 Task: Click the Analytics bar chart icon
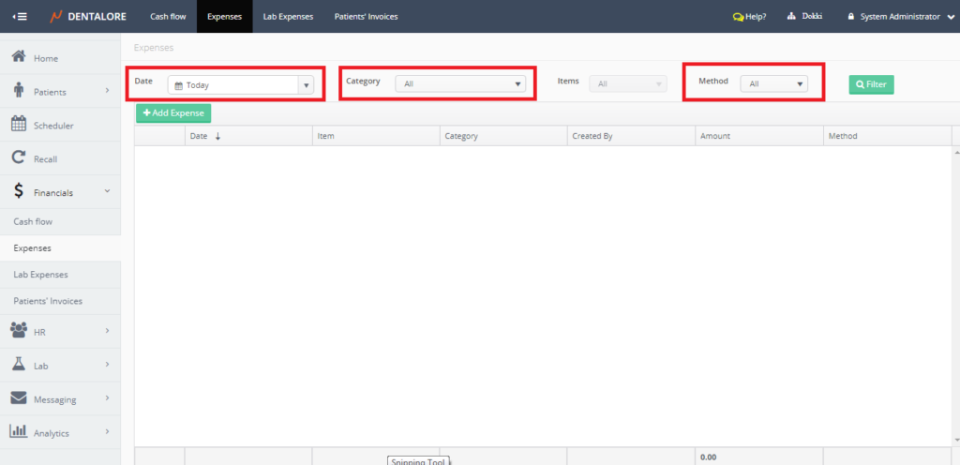(18, 432)
